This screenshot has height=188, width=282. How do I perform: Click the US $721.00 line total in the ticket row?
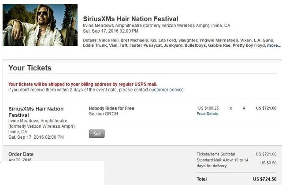tap(266, 108)
